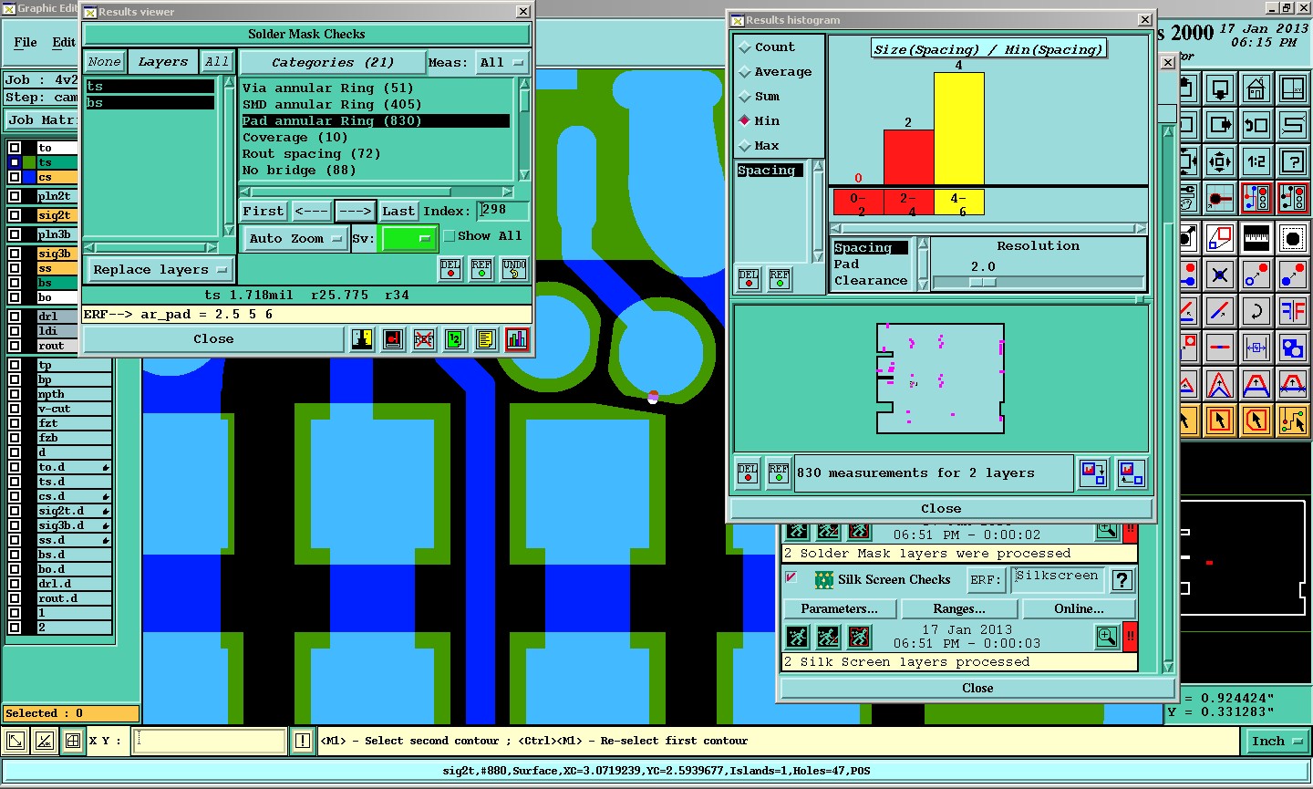Click the UNDO icon in Results viewer
1313x789 pixels.
coord(514,269)
